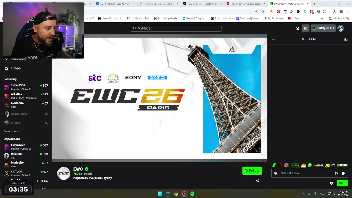Image resolution: width=352 pixels, height=198 pixels.
Task: Click the chat identity shield badge icon
Action: tap(276, 173)
